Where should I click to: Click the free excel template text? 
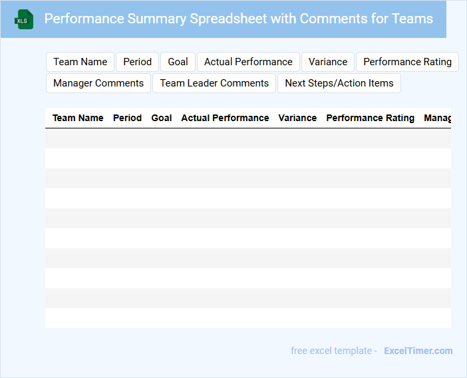click(334, 351)
